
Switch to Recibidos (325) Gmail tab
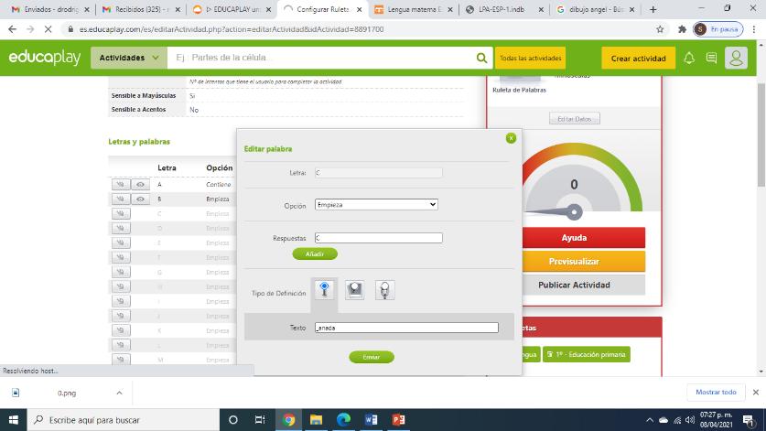[141, 9]
